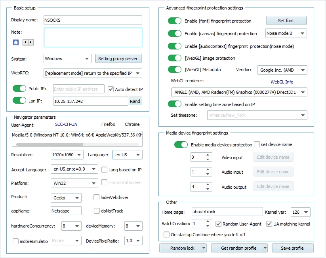Open the DevicePixelRatio dropdown
The height and width of the screenshot is (258, 326).
[x=133, y=241]
